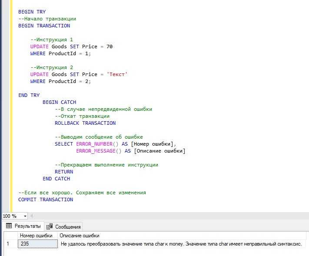Click the Результаты tab grid icon

8,226
